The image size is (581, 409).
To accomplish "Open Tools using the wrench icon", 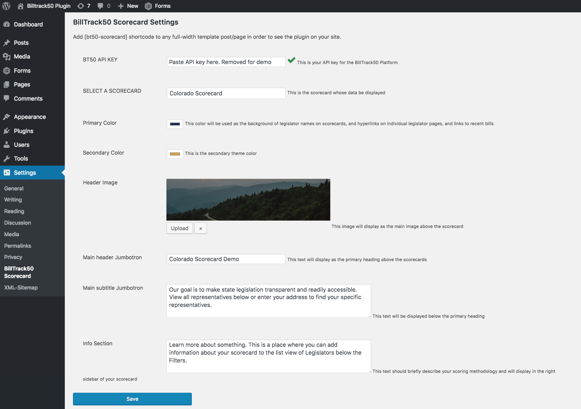I will pos(7,158).
